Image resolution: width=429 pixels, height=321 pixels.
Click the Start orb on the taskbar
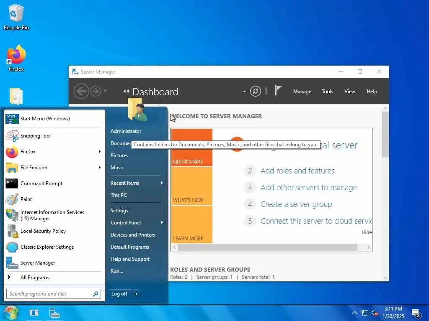coord(11,313)
